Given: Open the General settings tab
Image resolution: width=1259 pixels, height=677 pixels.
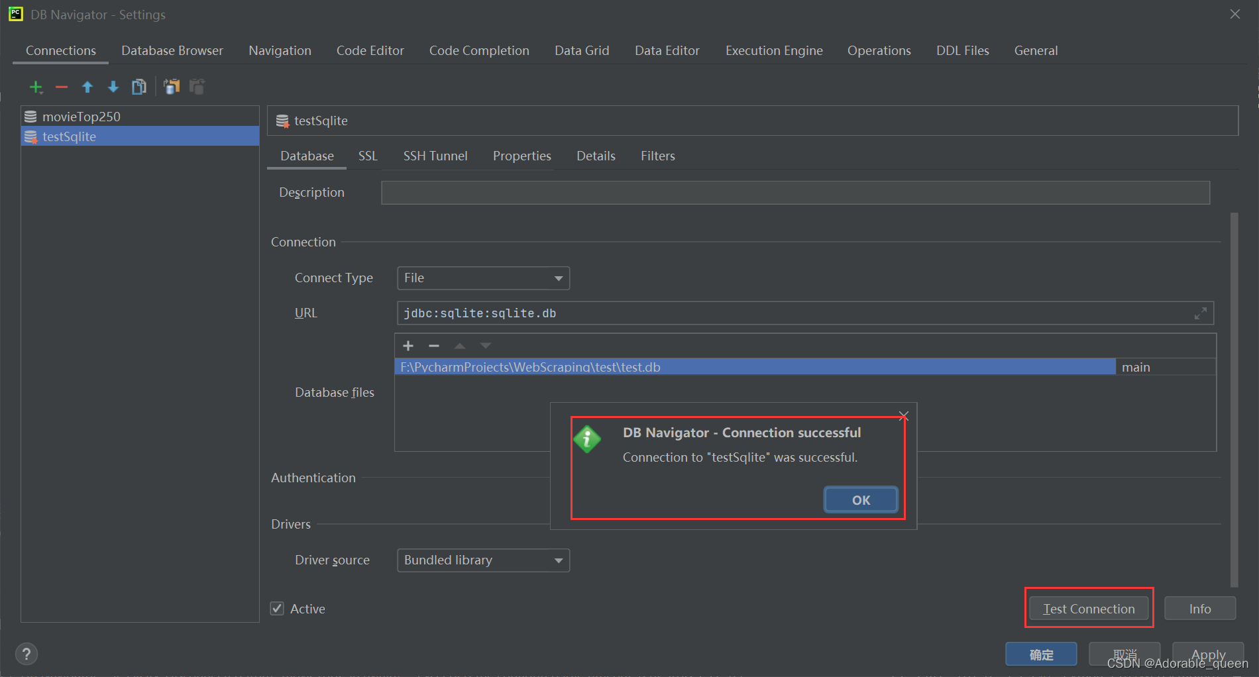Looking at the screenshot, I should 1036,50.
